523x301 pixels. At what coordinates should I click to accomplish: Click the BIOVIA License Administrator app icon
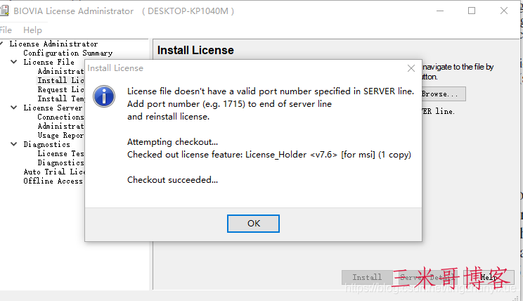point(4,11)
